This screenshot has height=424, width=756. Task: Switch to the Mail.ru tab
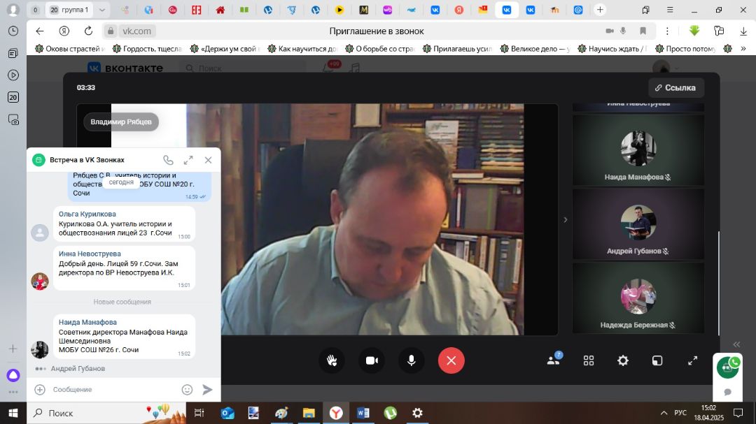[578, 10]
